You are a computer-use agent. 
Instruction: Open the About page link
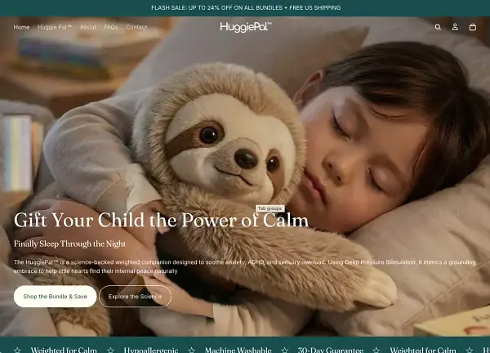[x=88, y=27]
